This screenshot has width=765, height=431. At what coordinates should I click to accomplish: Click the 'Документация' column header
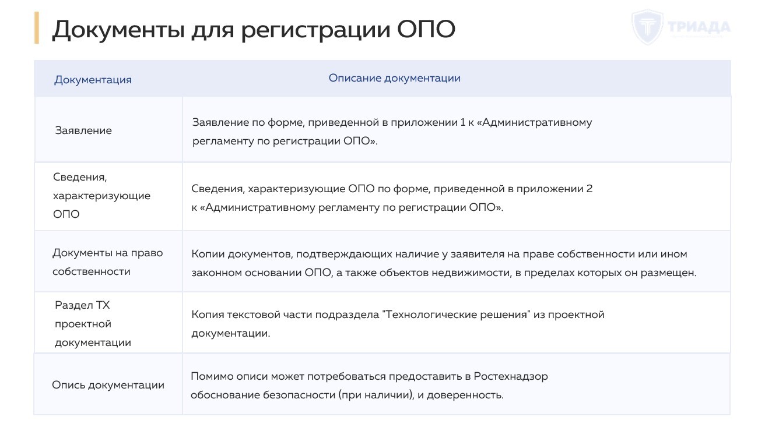click(x=93, y=80)
